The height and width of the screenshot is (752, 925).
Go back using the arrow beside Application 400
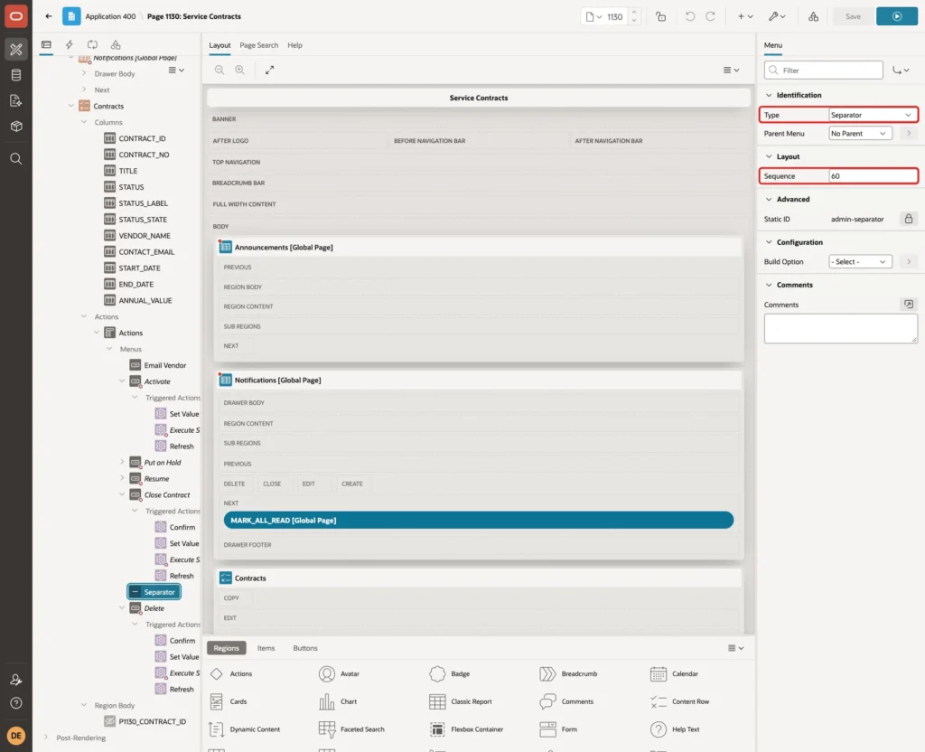[x=49, y=16]
